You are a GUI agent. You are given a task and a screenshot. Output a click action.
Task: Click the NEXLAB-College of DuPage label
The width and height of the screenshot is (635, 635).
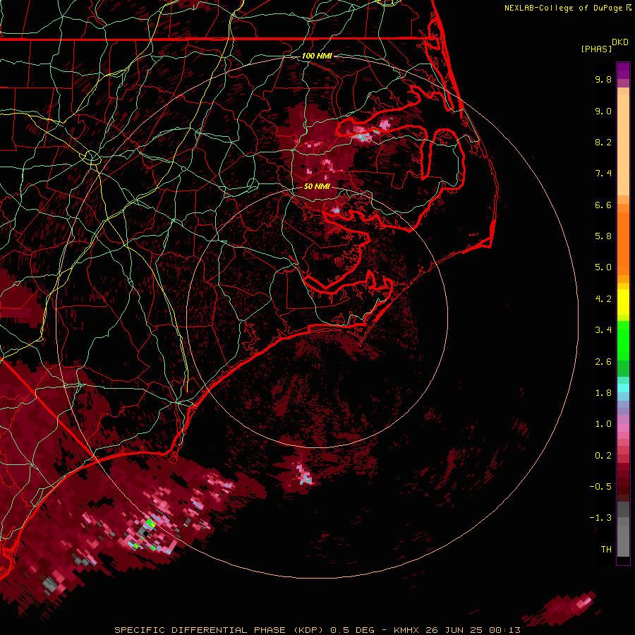(x=563, y=8)
